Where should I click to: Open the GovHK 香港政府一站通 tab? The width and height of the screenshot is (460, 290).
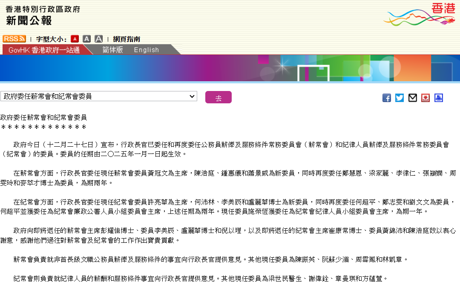tap(44, 50)
